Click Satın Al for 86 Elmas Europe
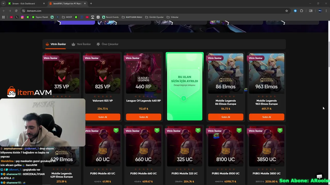This screenshot has height=185, width=330. pyautogui.click(x=226, y=117)
